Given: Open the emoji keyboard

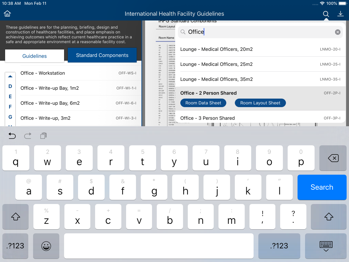Looking at the screenshot, I should tap(46, 246).
